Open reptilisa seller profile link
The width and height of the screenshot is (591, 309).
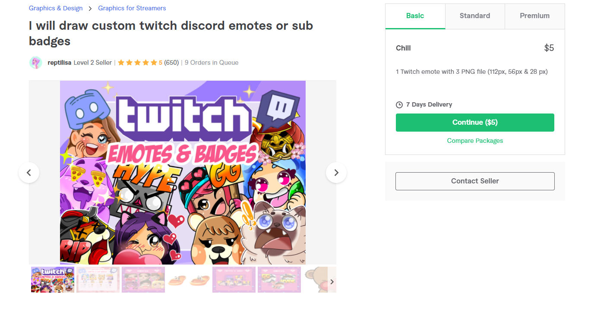(x=60, y=63)
